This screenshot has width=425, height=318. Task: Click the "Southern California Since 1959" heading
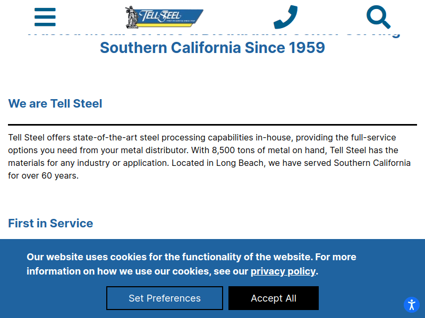coord(212,48)
